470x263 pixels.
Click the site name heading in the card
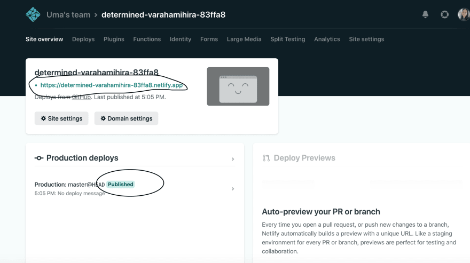[x=97, y=72]
